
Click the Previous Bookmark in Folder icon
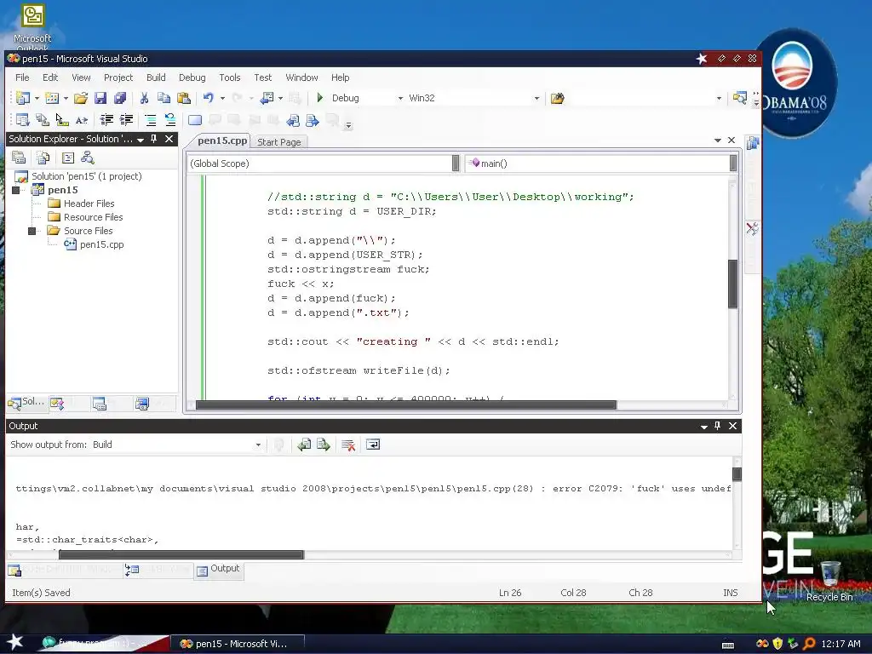[x=293, y=120]
